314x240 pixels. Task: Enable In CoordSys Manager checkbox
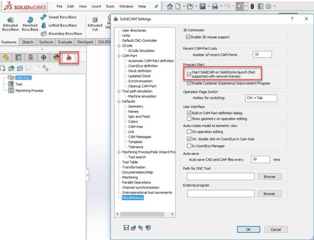coord(189,146)
